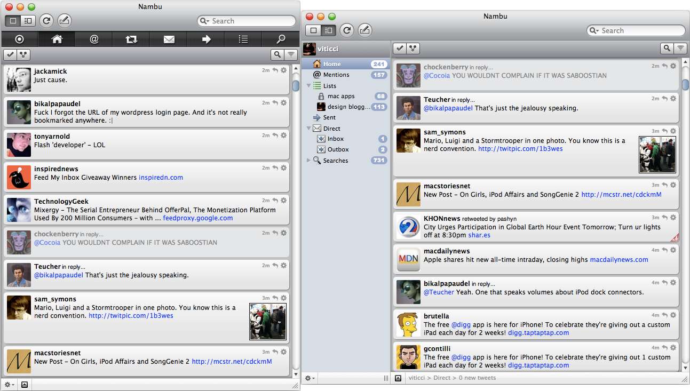Open the Direct Outbox item
690x391 pixels.
pyautogui.click(x=346, y=149)
